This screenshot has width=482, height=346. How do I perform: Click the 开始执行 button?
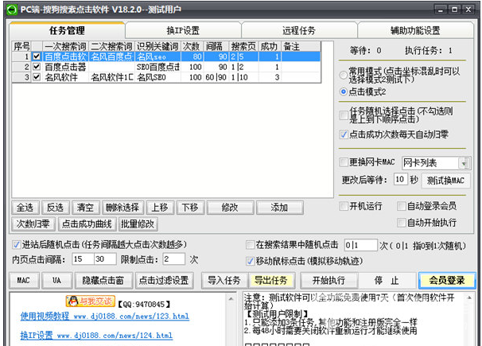[329, 280]
